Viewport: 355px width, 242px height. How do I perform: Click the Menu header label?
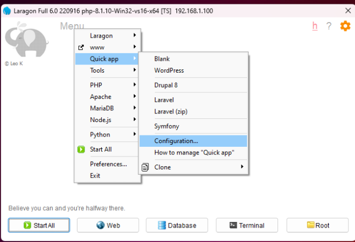click(72, 26)
